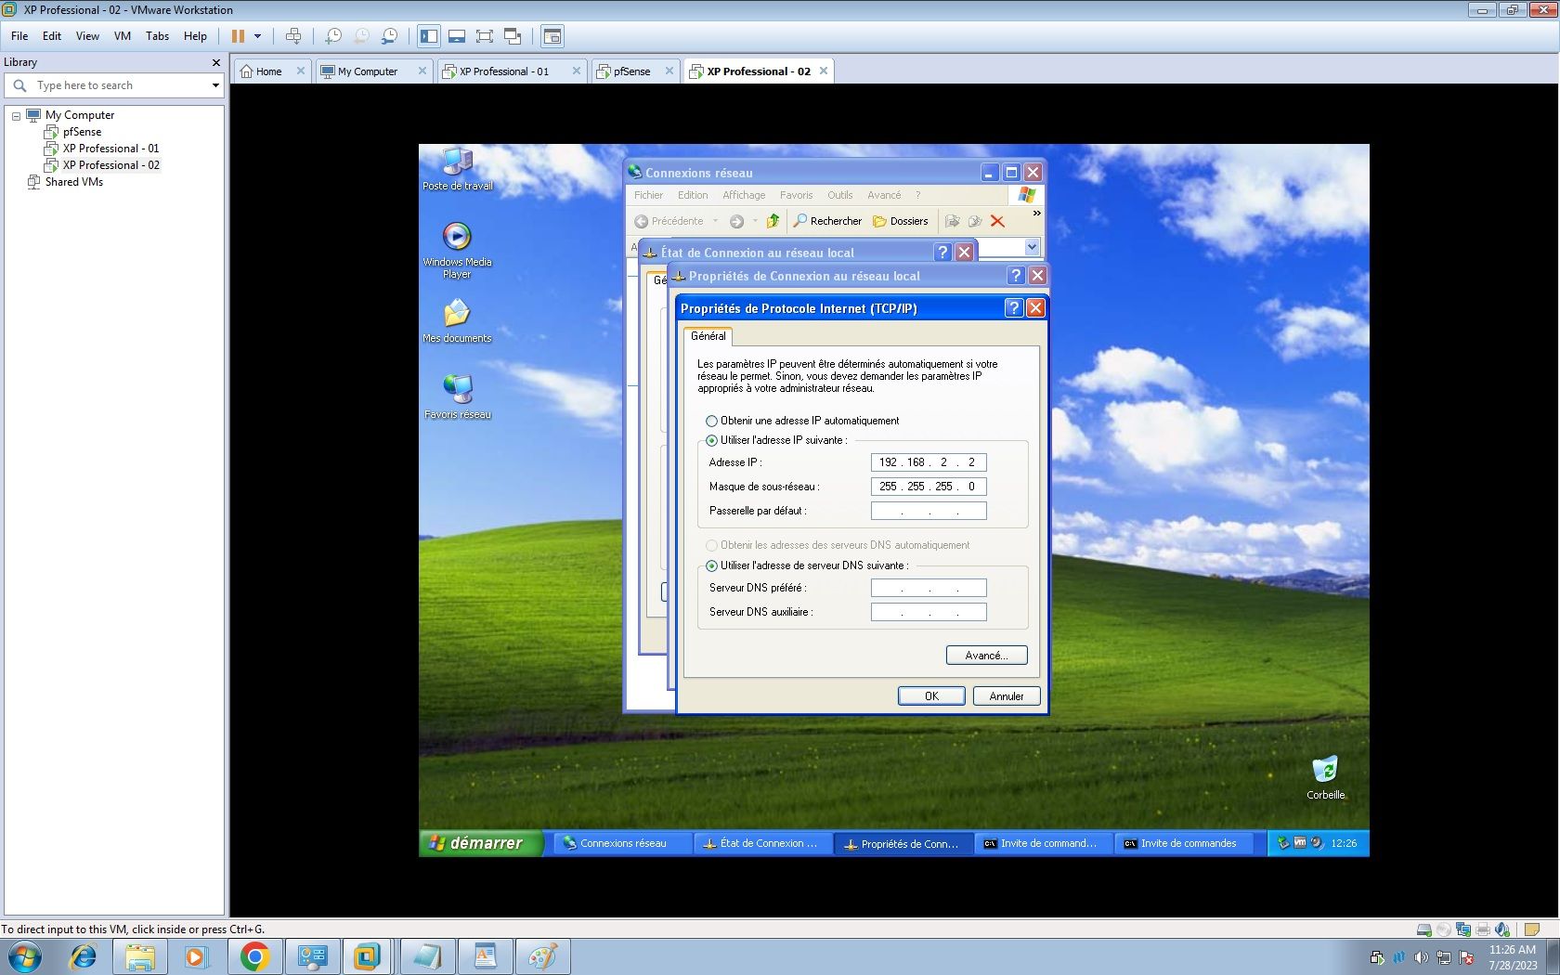Click the XP démarrer start button
1560x975 pixels.
(480, 843)
